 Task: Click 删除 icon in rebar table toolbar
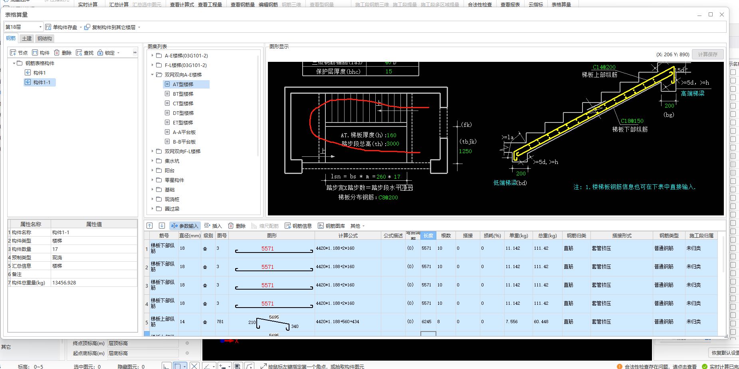[x=231, y=226]
